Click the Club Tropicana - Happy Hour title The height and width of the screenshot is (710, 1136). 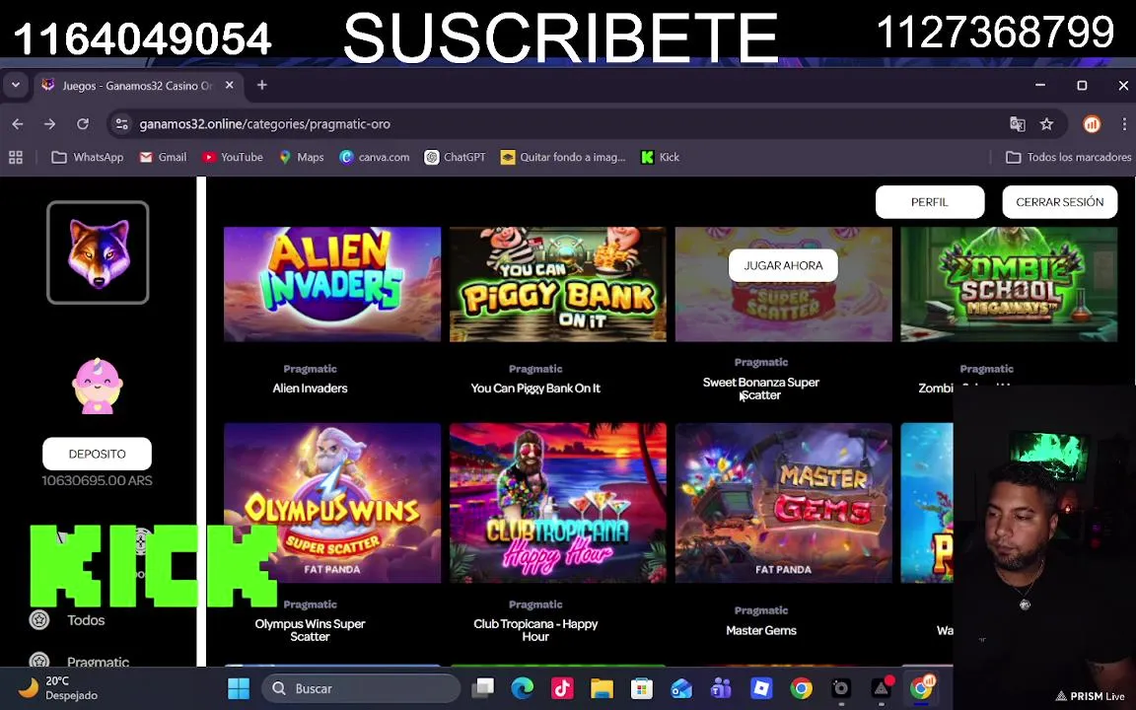tap(535, 629)
